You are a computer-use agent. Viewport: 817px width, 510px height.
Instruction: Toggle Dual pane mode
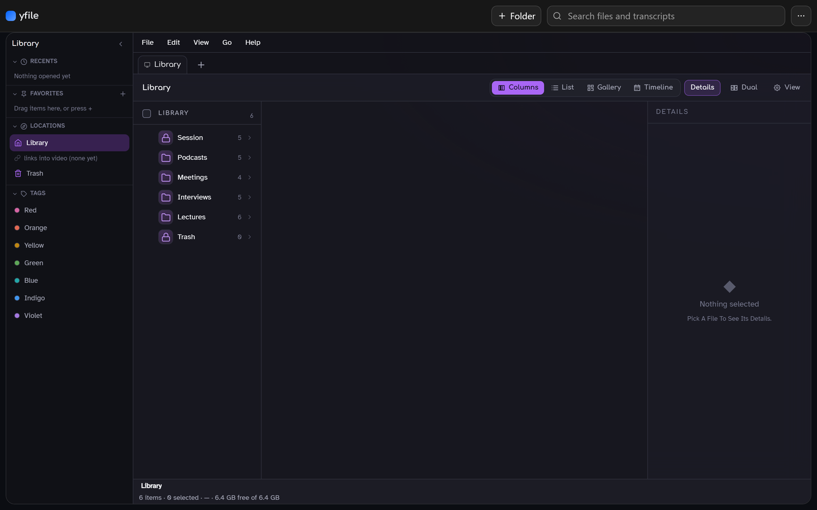(x=744, y=87)
